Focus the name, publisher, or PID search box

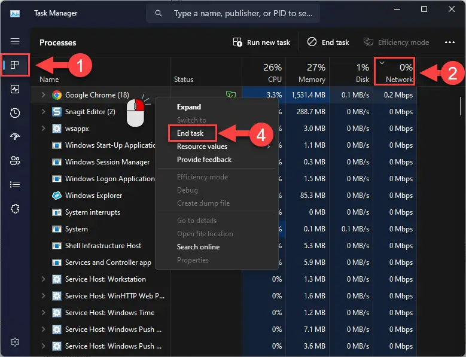click(x=233, y=13)
